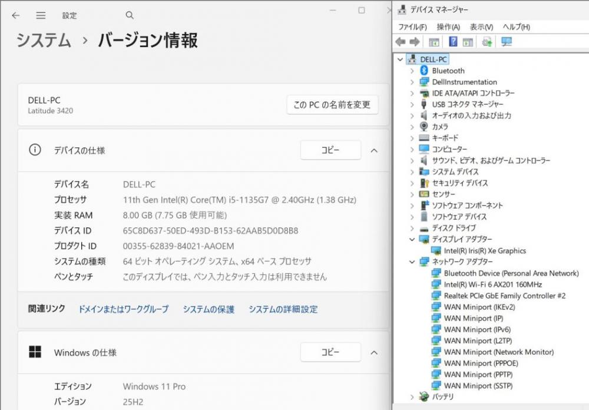
Task: Click コピー button for device specifications
Action: (330, 151)
